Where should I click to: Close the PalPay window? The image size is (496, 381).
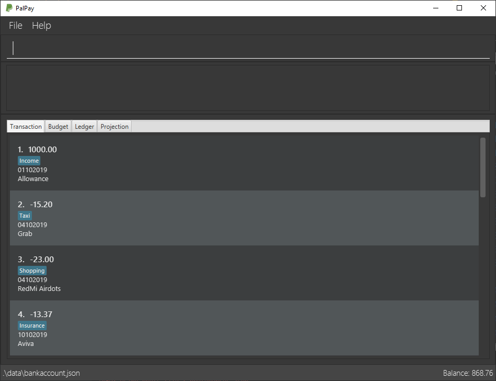[x=483, y=8]
